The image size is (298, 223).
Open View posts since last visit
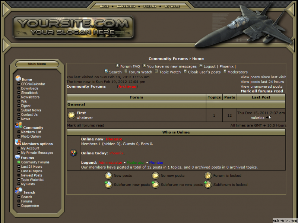[x=263, y=77]
